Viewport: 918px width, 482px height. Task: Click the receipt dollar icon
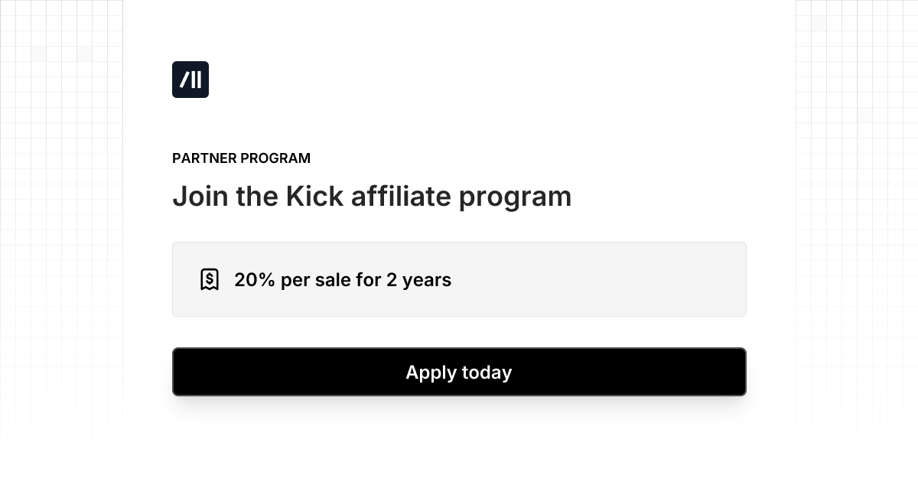(x=210, y=280)
